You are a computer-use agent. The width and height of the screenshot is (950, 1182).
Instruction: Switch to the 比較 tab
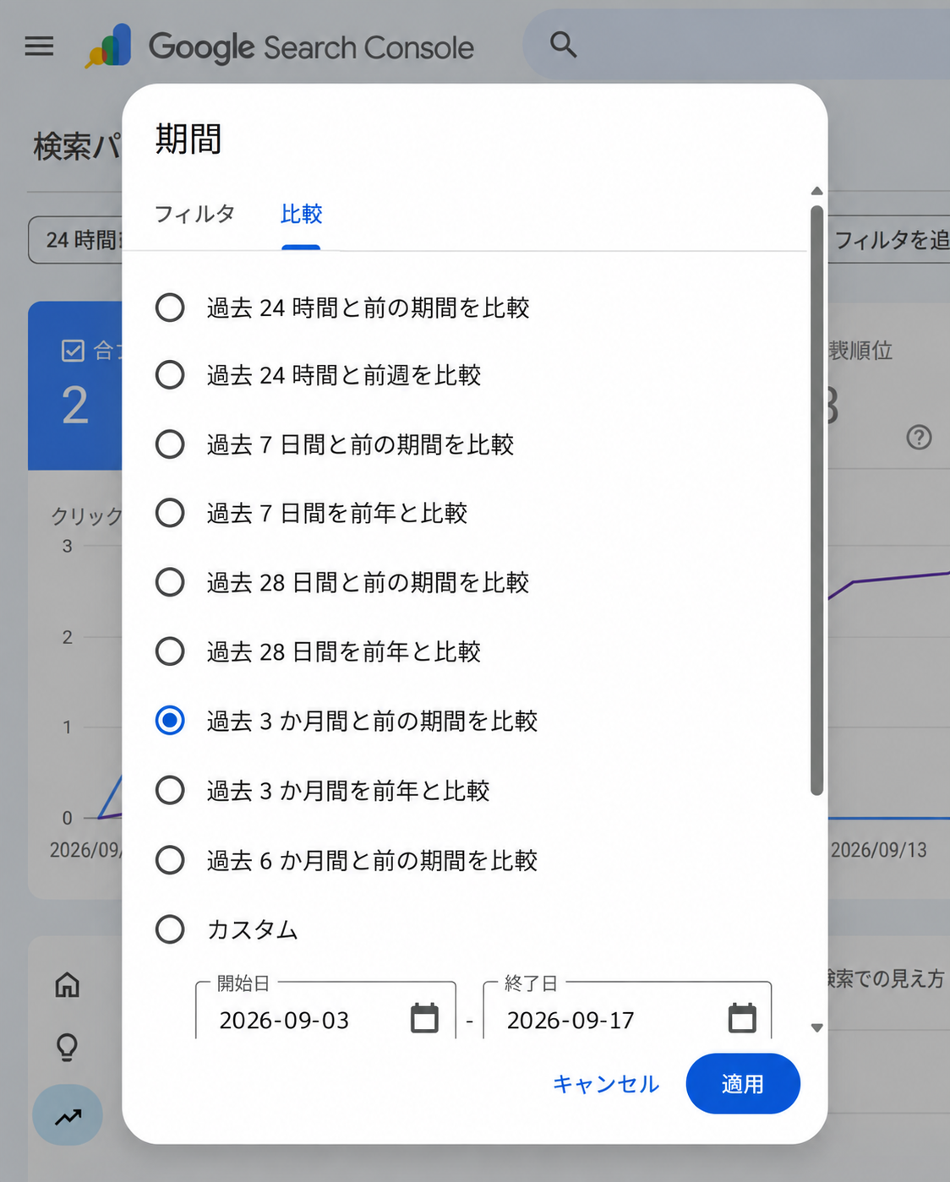301,214
